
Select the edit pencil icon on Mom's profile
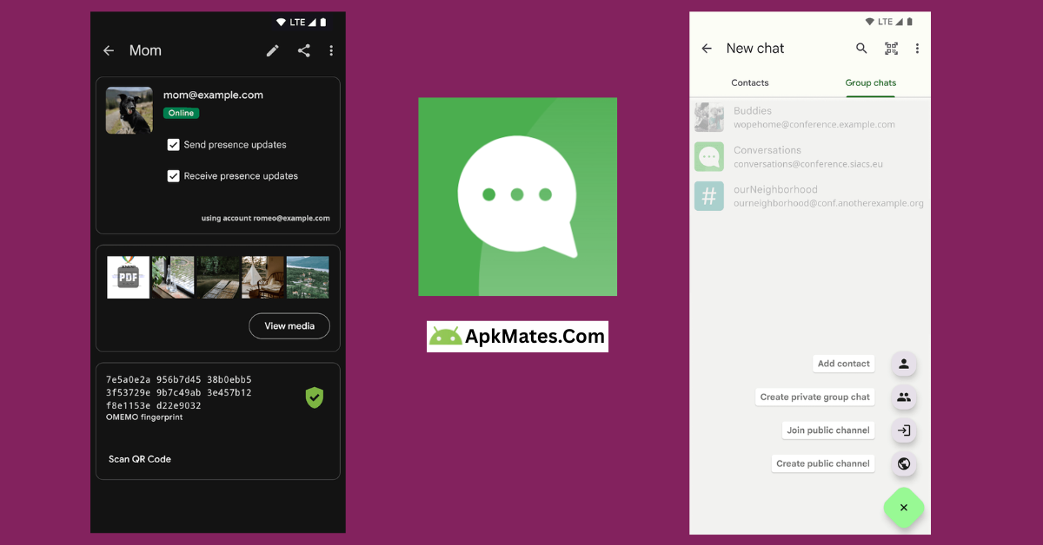[272, 50]
